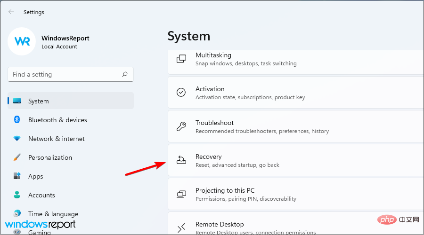Open Projecting to this PC settings

(296, 194)
